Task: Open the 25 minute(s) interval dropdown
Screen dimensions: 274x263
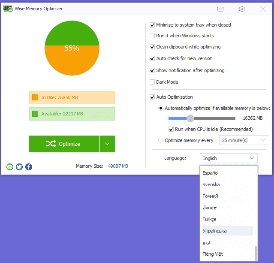Action: click(x=244, y=140)
